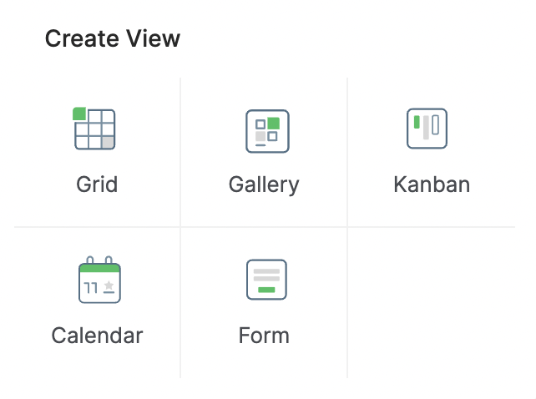Select the Form view icon
536x399 pixels.
[x=266, y=280]
